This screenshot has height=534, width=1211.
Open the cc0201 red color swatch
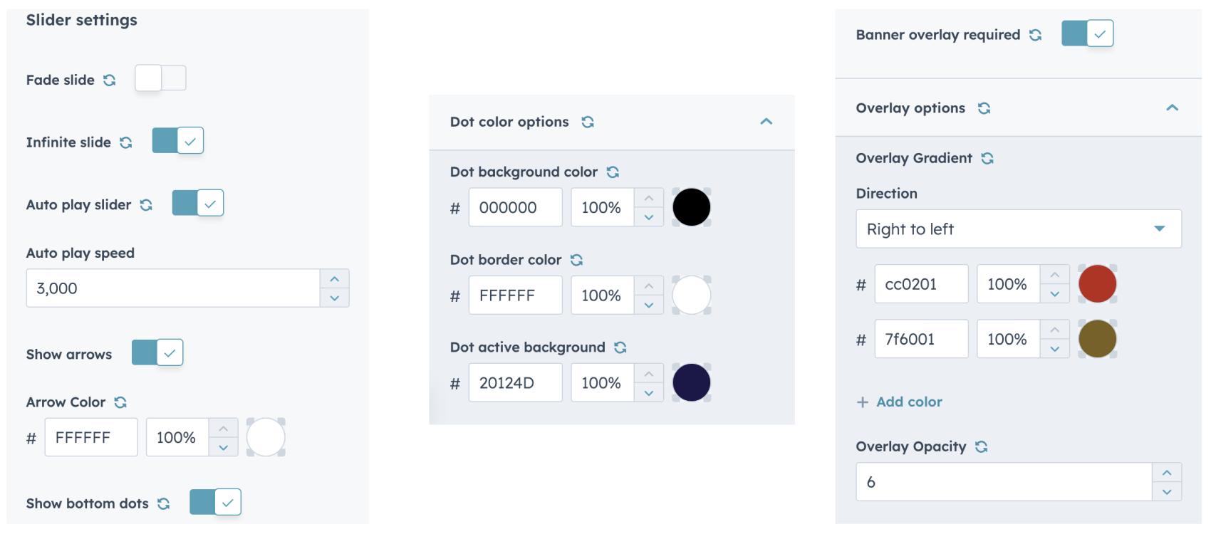1097,284
